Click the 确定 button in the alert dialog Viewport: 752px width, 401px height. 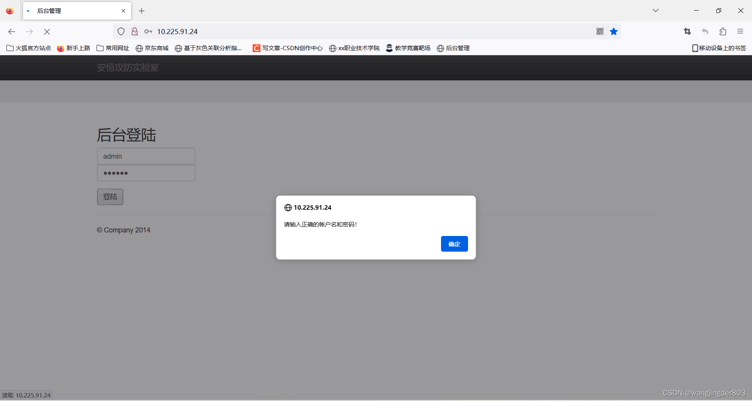coord(454,244)
